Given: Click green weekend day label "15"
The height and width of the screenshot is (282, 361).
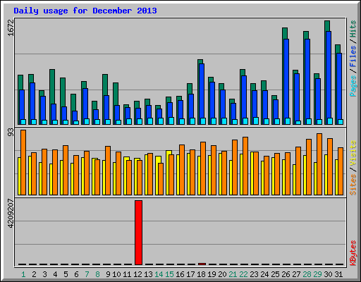Looking at the screenshot, I should pos(169,274).
